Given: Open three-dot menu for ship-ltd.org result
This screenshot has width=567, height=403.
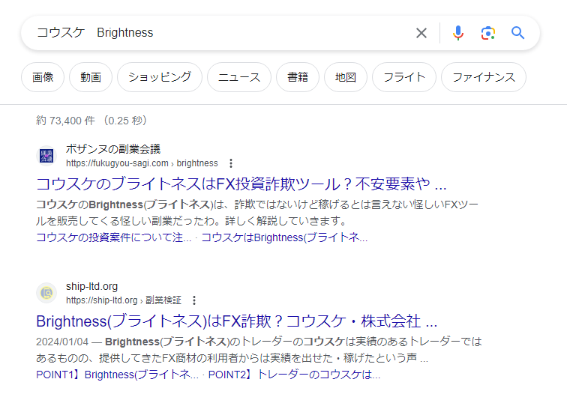Looking at the screenshot, I should click(x=194, y=300).
